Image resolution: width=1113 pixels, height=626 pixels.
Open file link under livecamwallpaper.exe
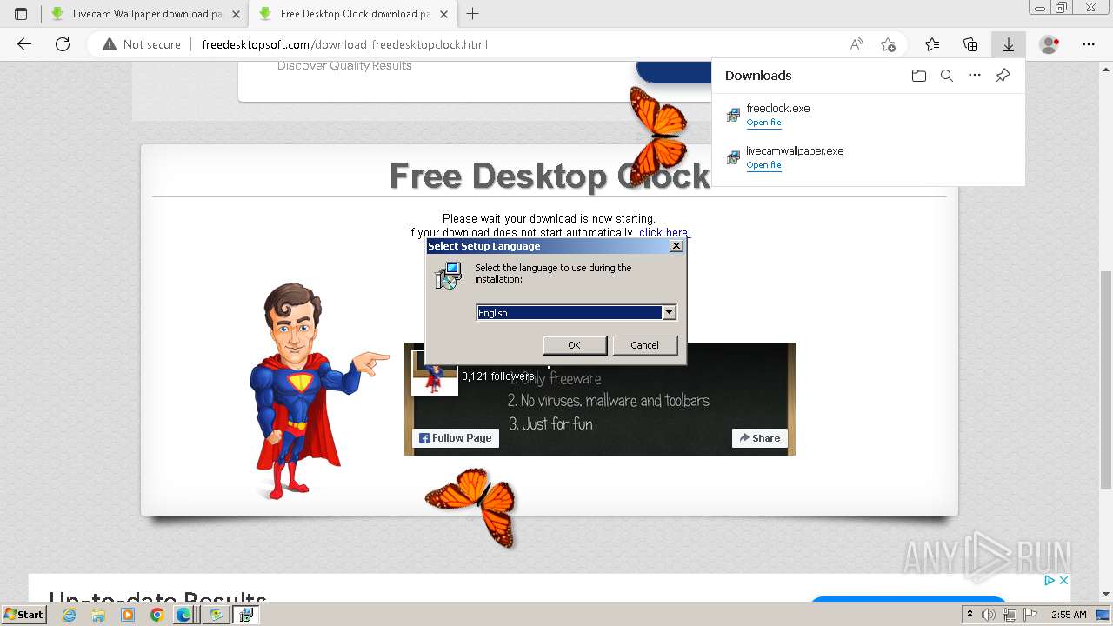(763, 165)
